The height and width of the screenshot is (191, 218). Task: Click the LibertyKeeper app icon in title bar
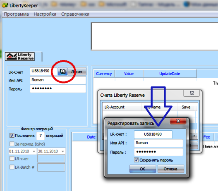tap(5, 5)
